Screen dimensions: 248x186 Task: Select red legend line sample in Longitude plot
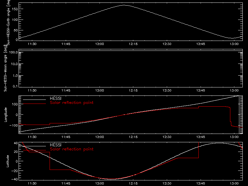pyautogui.click(x=34, y=104)
